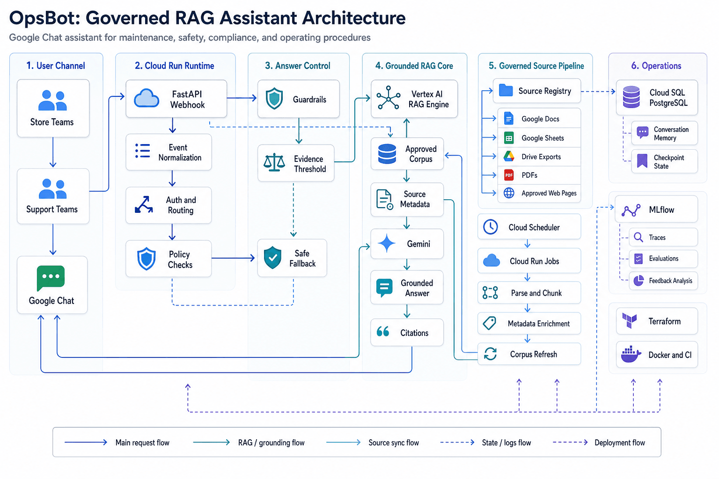Click the 'Conversation Memory' label text
This screenshot has height=479, width=719.
click(671, 133)
